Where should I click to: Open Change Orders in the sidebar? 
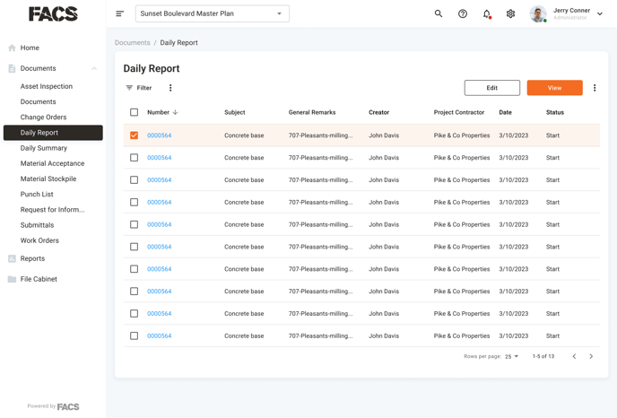[x=43, y=118]
